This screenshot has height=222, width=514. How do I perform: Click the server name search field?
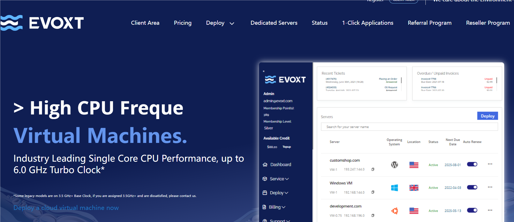[409, 127]
